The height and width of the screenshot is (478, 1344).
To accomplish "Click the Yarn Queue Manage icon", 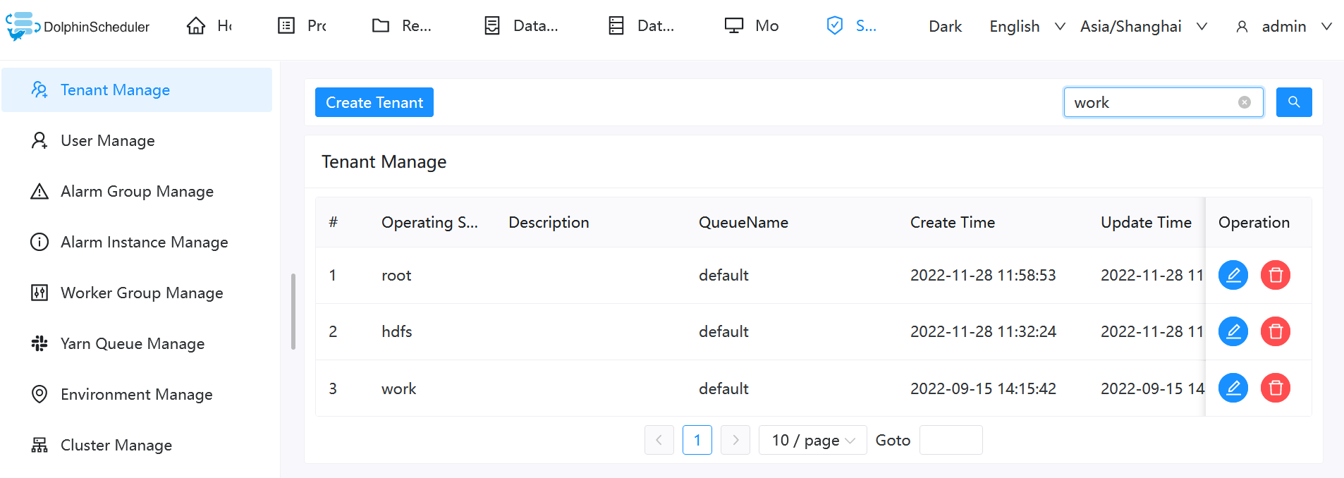I will click(x=39, y=343).
